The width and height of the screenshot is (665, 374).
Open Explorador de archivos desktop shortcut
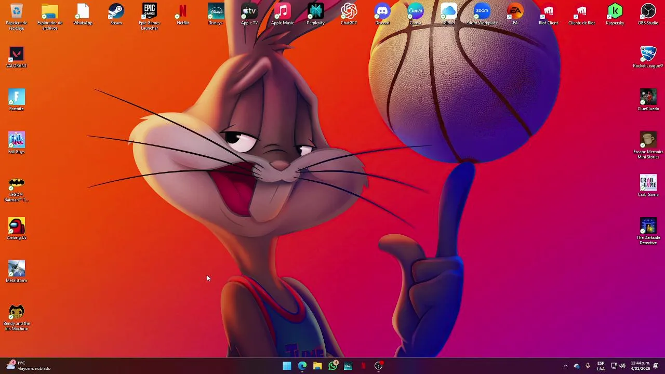50,17
